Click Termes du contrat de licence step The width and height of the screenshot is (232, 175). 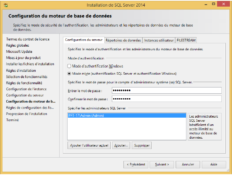click(x=28, y=39)
